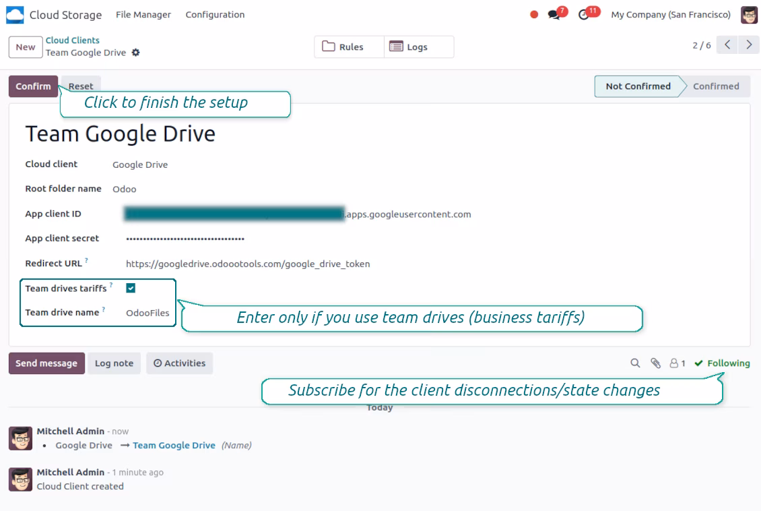This screenshot has width=761, height=511.
Task: Open the record gear settings icon
Action: [x=136, y=53]
